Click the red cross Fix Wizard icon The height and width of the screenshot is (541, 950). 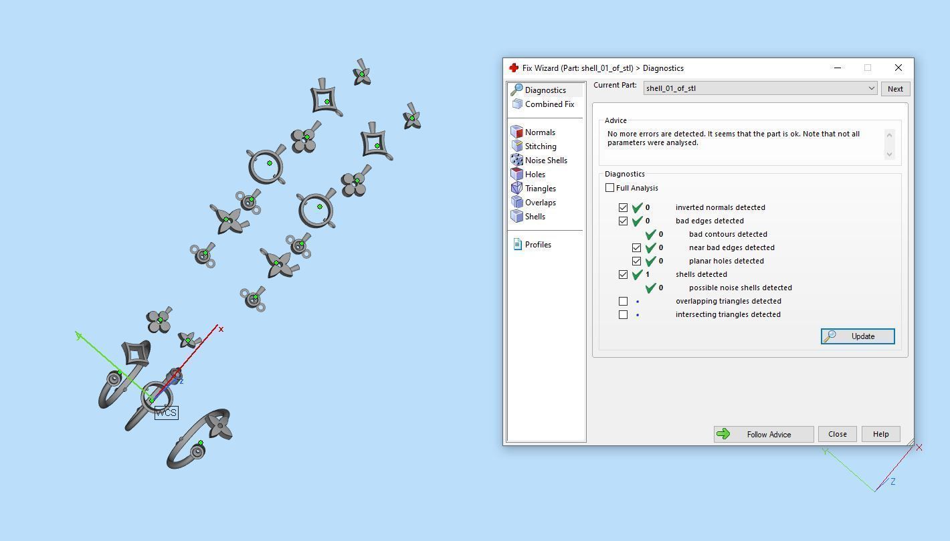pos(514,68)
